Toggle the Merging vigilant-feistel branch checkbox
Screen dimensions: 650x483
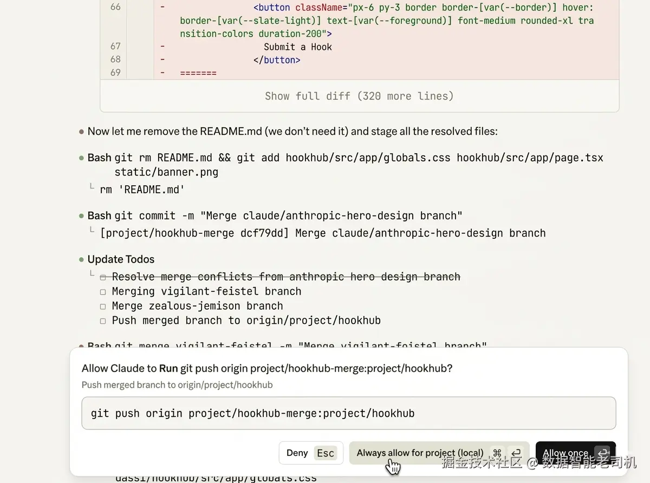click(103, 292)
